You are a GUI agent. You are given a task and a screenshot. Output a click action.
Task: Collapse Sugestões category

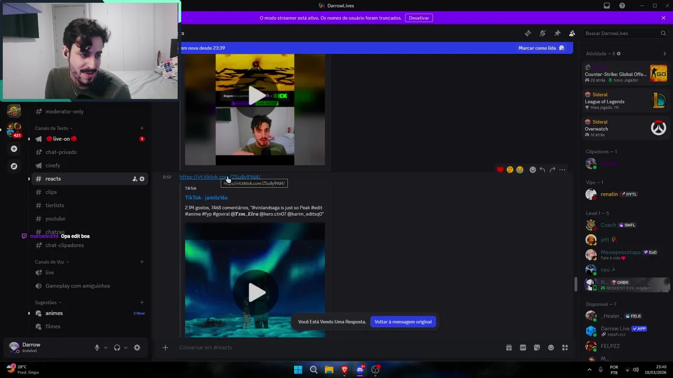(x=48, y=302)
